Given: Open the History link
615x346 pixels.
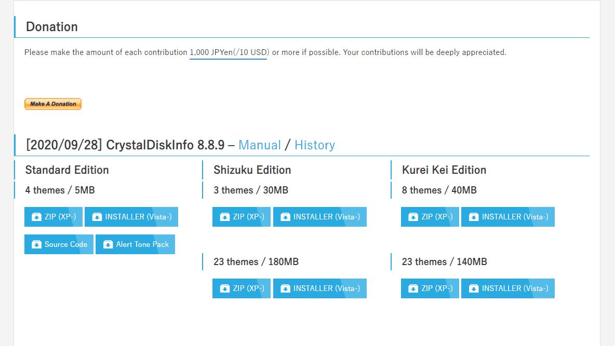Looking at the screenshot, I should point(315,145).
